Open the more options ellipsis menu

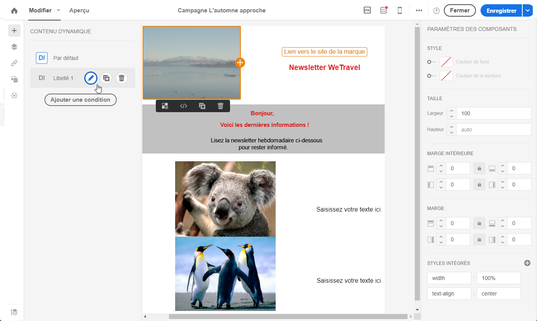(x=419, y=10)
